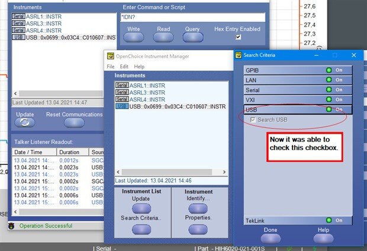Click left scroll arrow in Instrument Manager list
The image size is (367, 251).
coord(118,172)
